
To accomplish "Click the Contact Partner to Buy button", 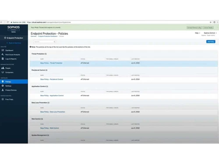I will pos(194,28).
